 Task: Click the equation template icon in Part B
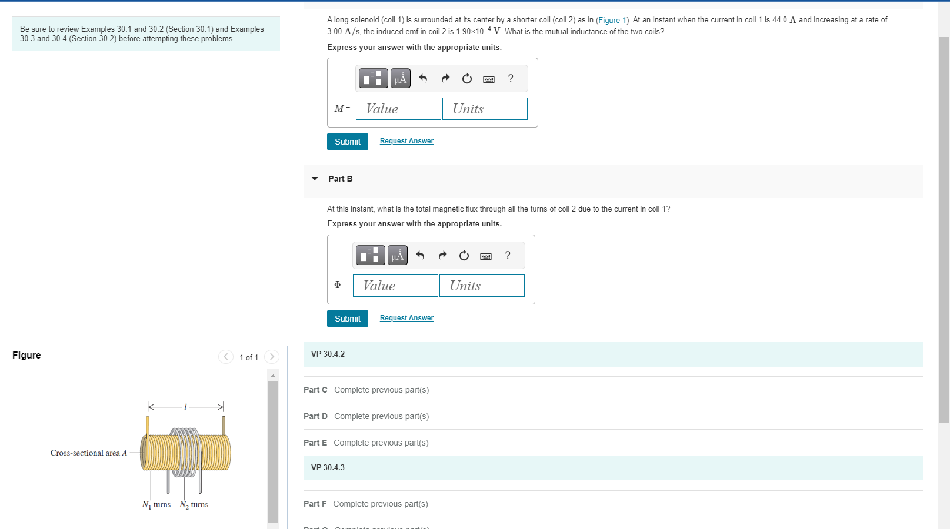(369, 255)
